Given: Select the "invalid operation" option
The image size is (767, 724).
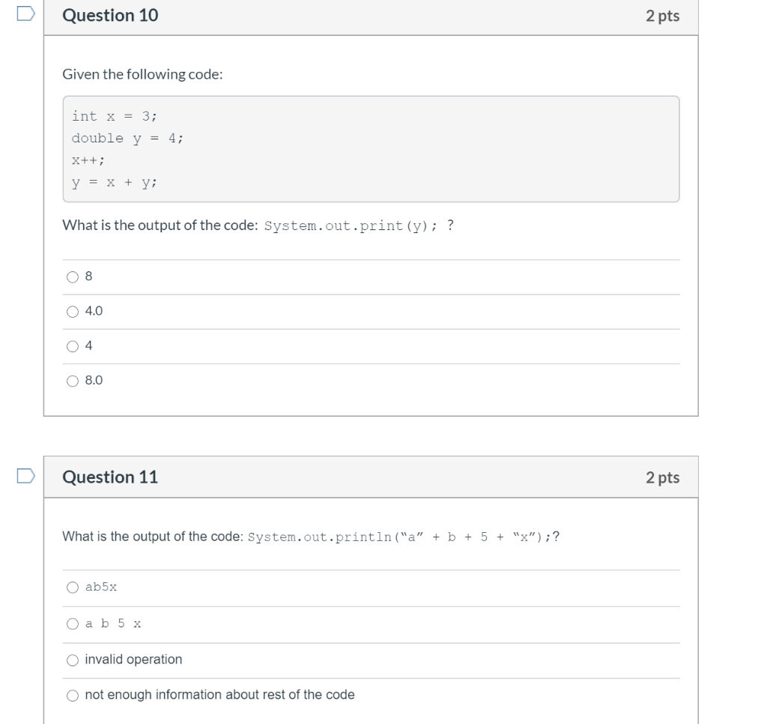Looking at the screenshot, I should [x=72, y=660].
